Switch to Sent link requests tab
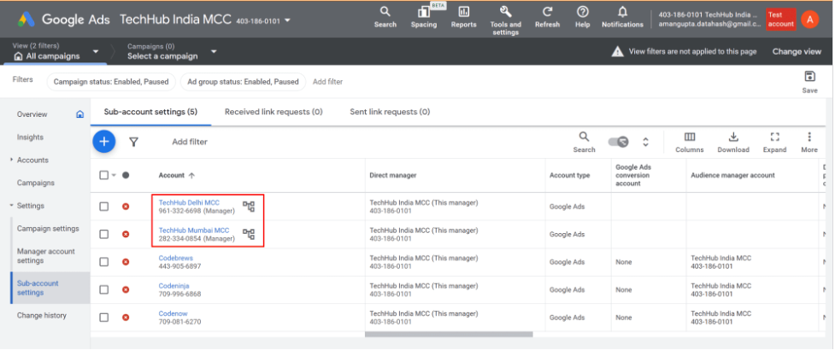Image resolution: width=835 pixels, height=350 pixels. (390, 112)
